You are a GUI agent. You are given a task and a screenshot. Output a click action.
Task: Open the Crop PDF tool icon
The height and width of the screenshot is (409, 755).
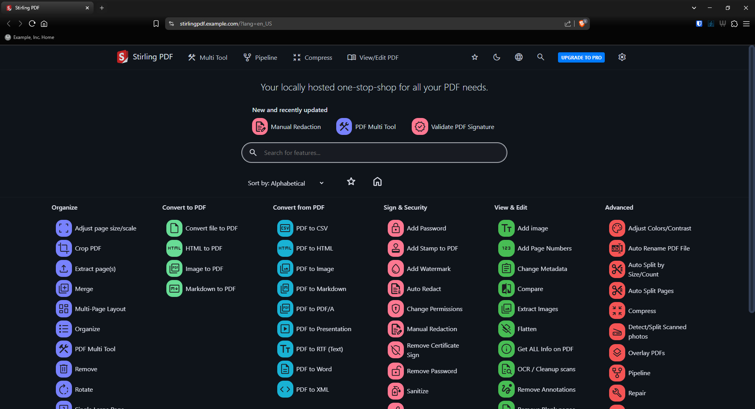64,248
